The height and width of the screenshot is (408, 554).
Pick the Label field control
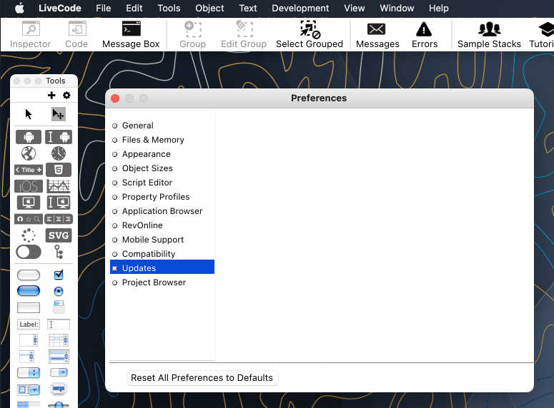click(x=29, y=324)
